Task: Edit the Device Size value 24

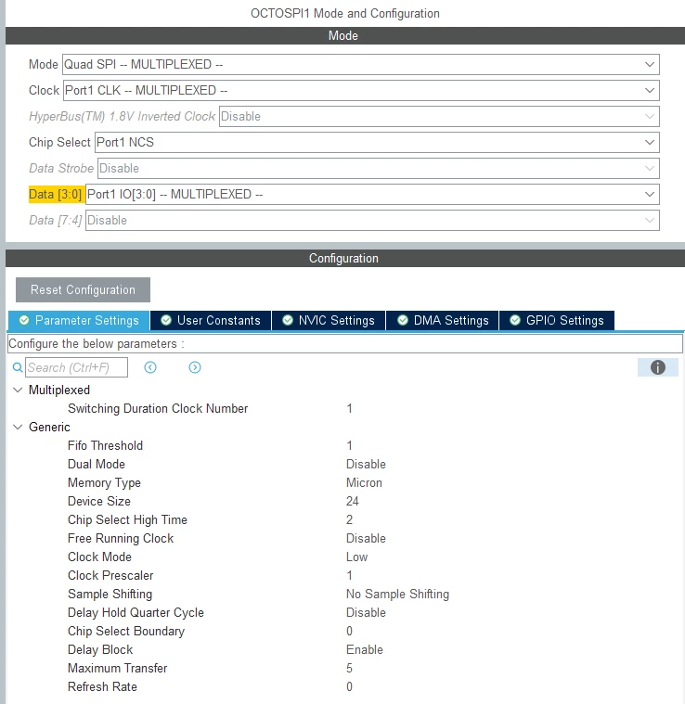Action: 353,502
